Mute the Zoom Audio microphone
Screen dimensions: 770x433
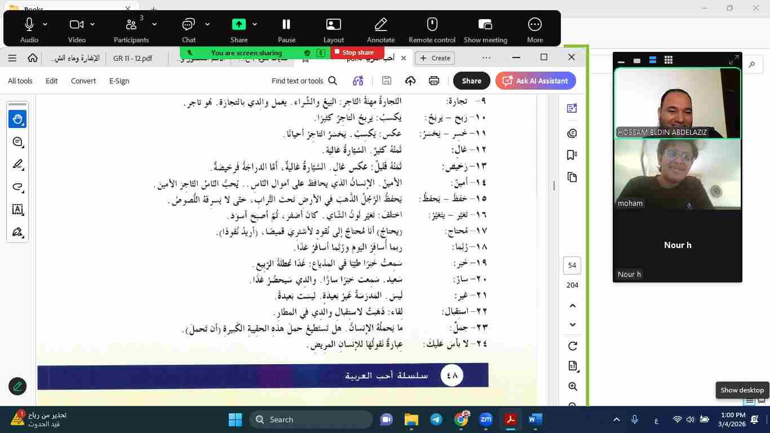tap(29, 29)
